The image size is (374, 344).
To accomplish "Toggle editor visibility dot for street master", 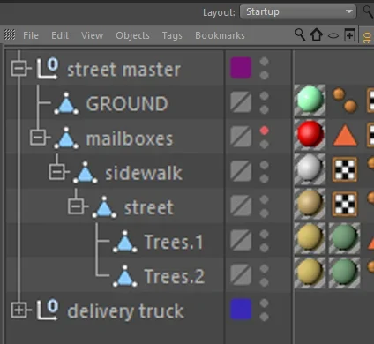I will tap(264, 62).
